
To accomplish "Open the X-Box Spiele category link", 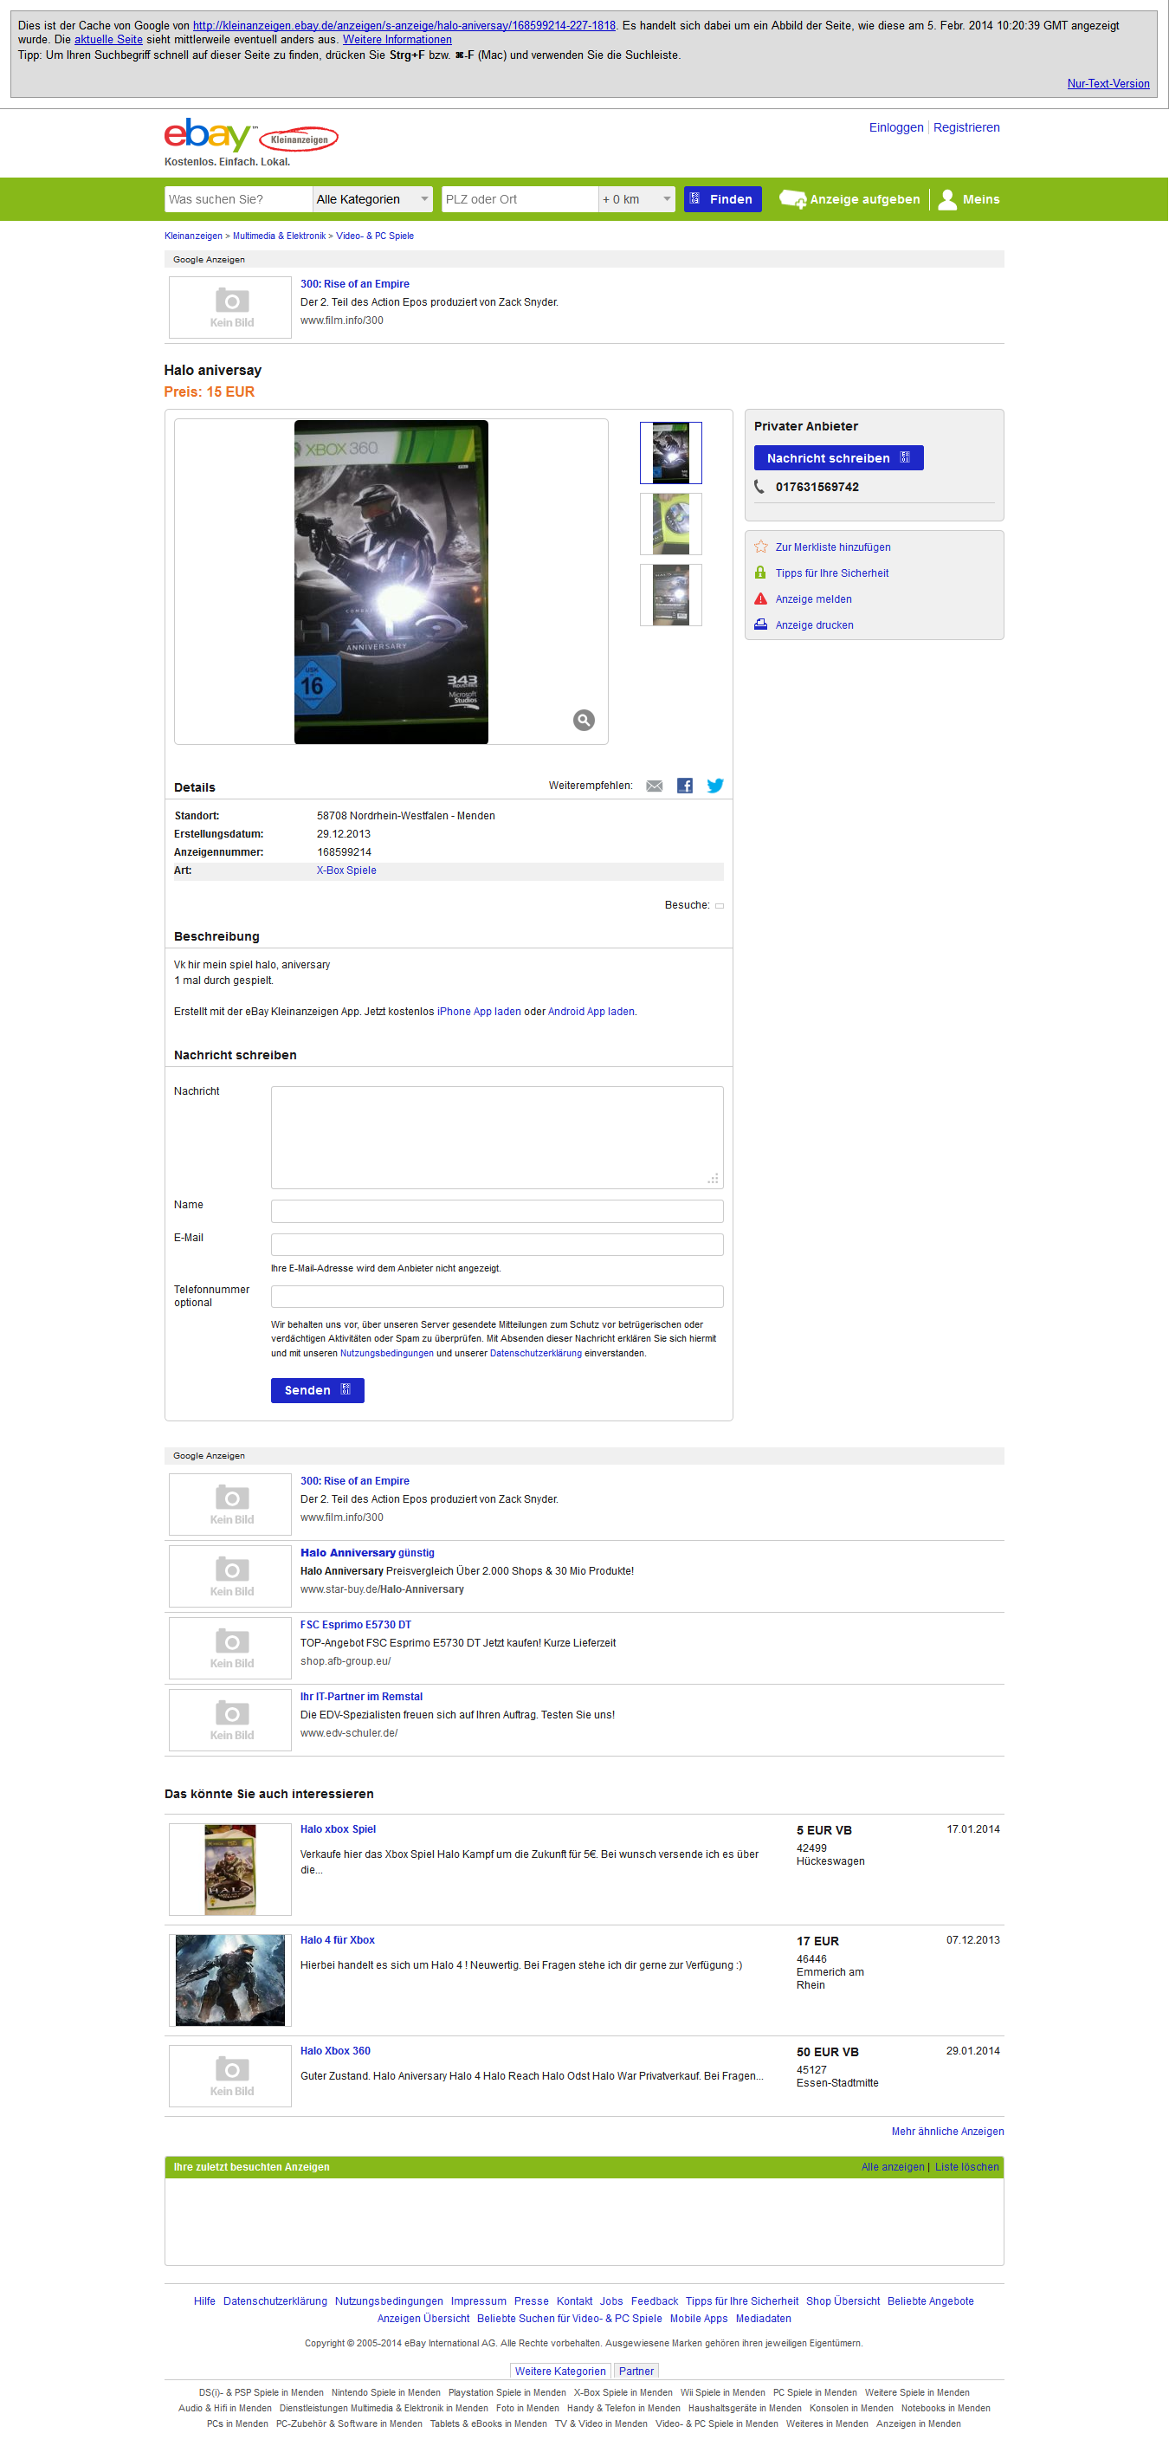I will 346,870.
